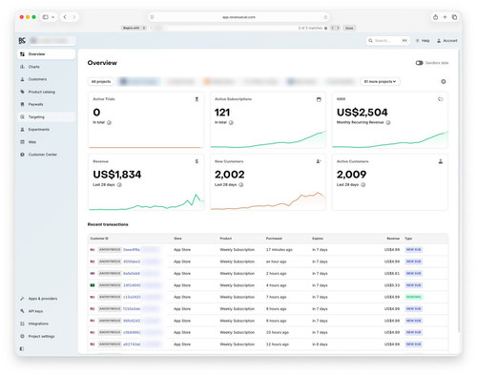Open the US$2,504 MRR card

(390, 120)
